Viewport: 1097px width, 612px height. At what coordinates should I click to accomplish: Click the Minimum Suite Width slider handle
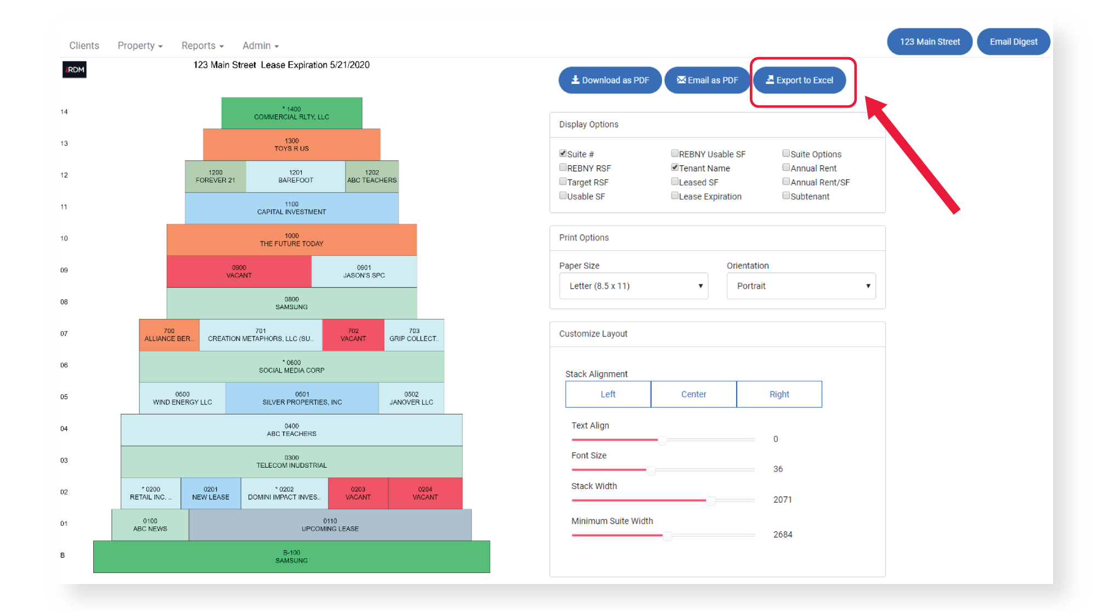[668, 536]
